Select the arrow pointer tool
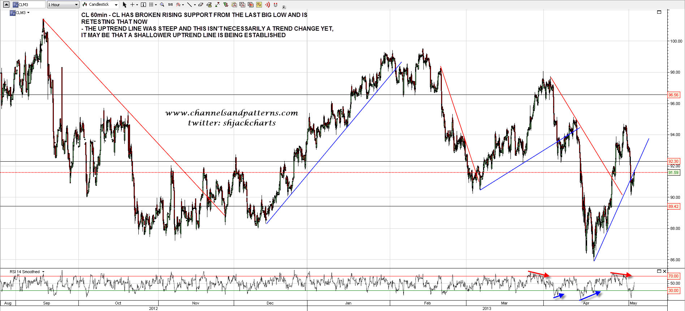 (x=125, y=5)
